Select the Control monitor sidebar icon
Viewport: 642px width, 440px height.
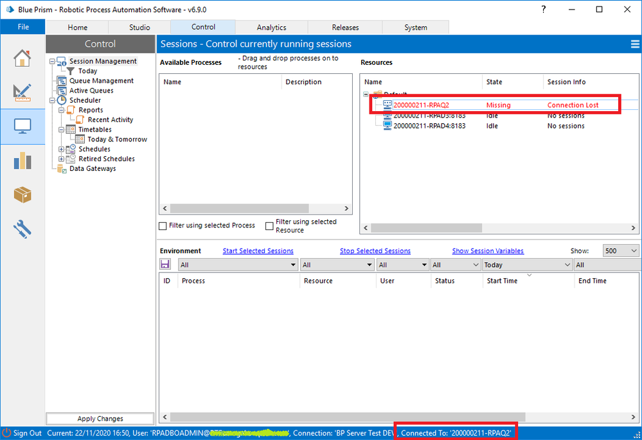pos(22,127)
